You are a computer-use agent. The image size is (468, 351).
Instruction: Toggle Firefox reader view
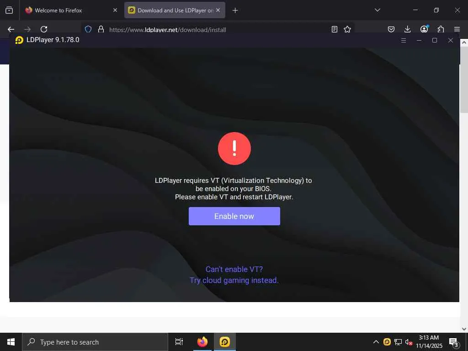click(x=334, y=29)
